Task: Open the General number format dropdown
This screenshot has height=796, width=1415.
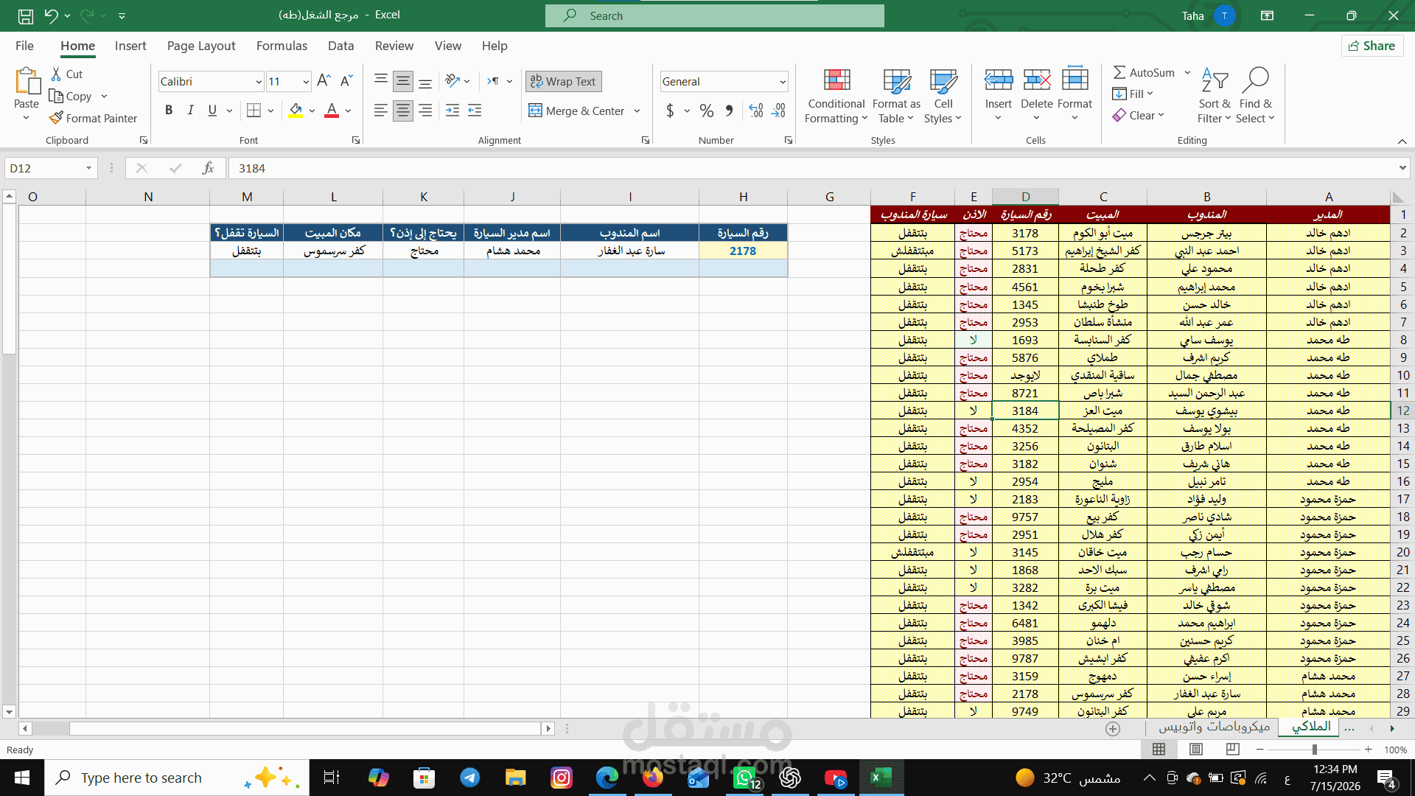Action: coord(783,82)
